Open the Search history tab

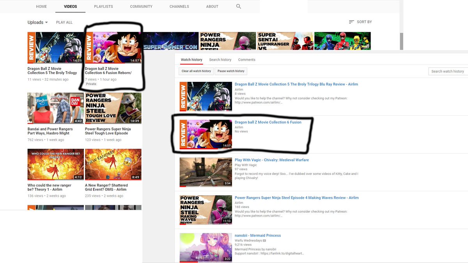220,60
